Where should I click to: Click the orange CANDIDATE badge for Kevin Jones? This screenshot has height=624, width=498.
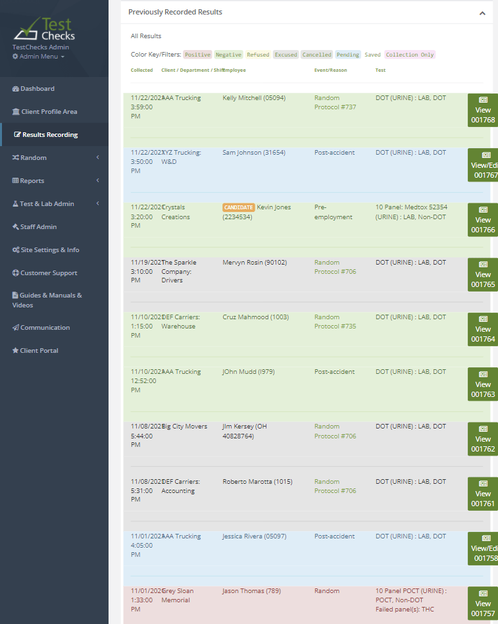tap(238, 207)
